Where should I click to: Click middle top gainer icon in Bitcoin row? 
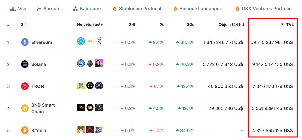click(x=90, y=129)
